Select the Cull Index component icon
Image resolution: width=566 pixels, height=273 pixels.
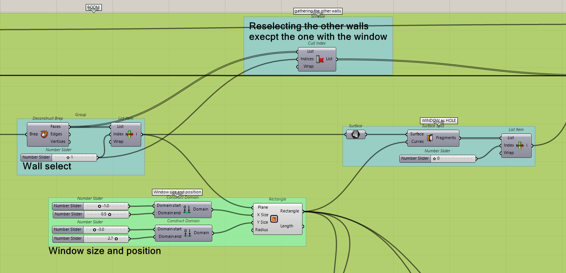click(x=320, y=59)
